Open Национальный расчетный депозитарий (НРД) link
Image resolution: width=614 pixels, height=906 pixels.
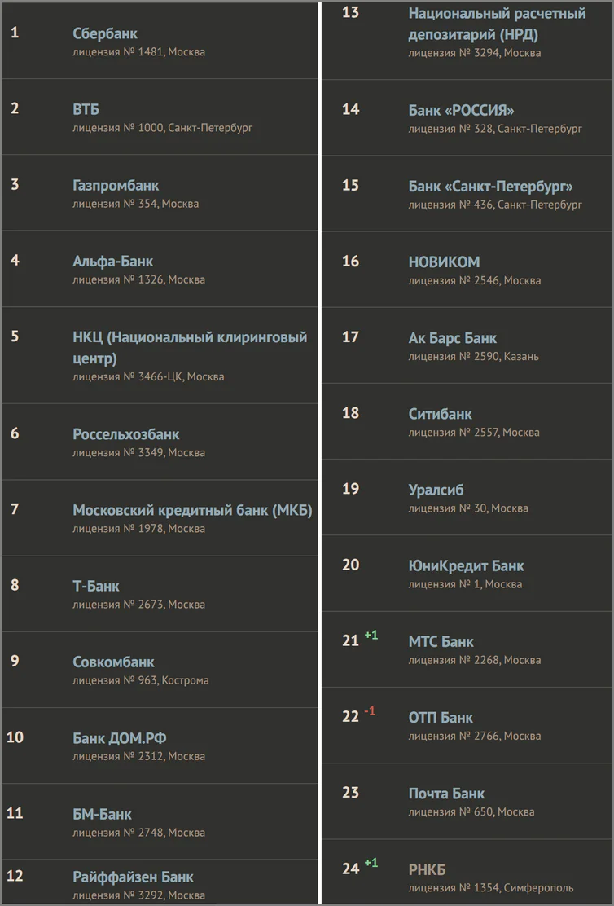(x=498, y=24)
